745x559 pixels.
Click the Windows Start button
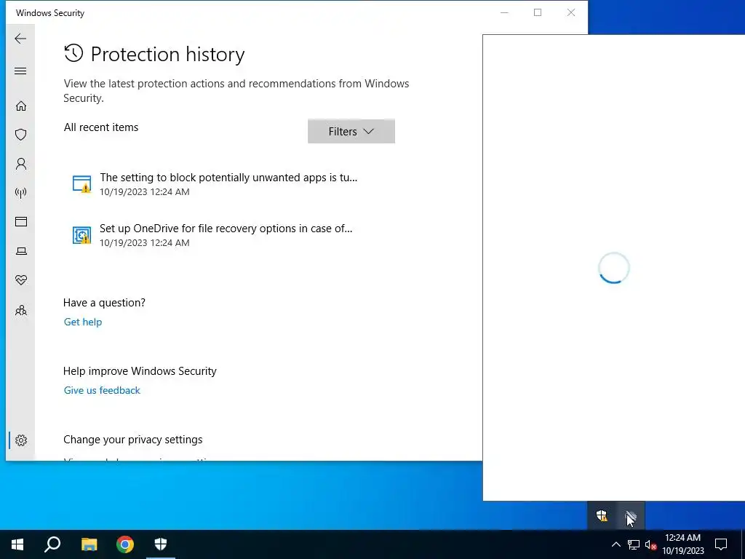click(17, 544)
